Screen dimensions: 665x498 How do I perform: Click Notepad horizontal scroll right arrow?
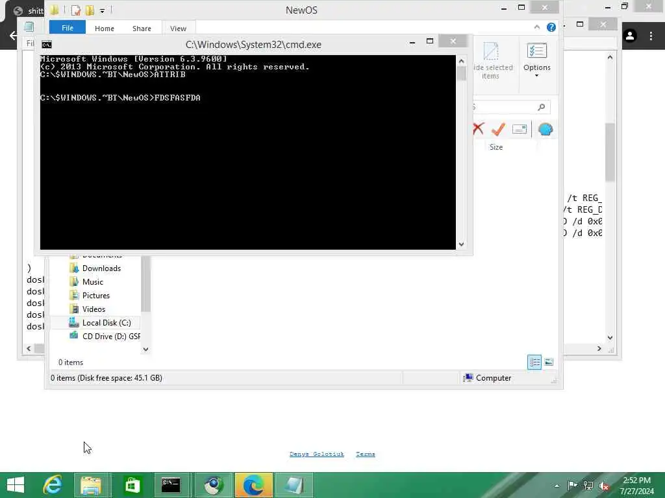pyautogui.click(x=599, y=348)
